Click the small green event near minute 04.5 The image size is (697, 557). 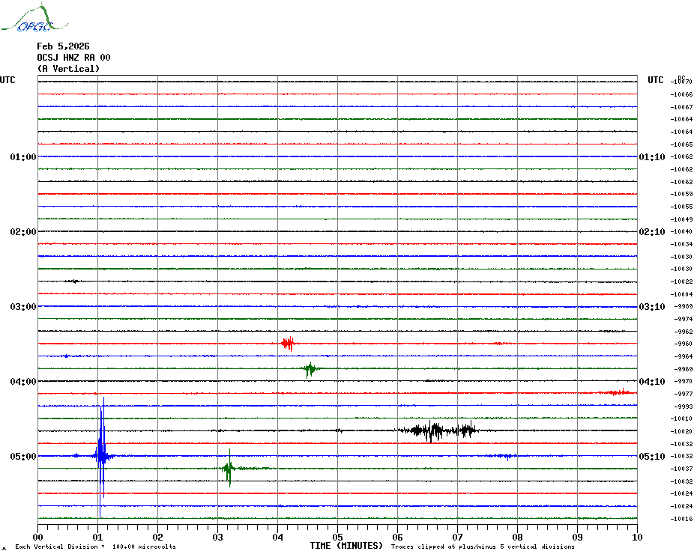pyautogui.click(x=310, y=368)
